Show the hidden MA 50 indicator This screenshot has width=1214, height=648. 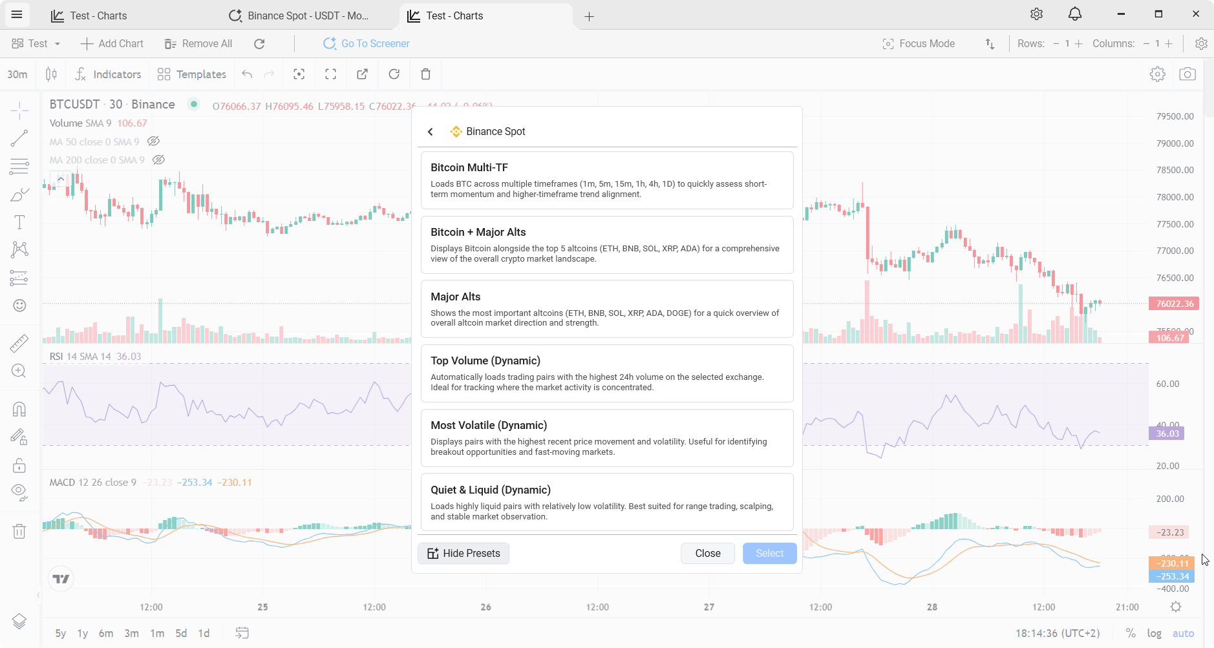153,141
